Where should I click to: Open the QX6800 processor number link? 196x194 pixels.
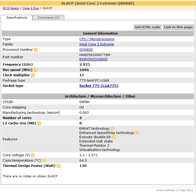86,50
